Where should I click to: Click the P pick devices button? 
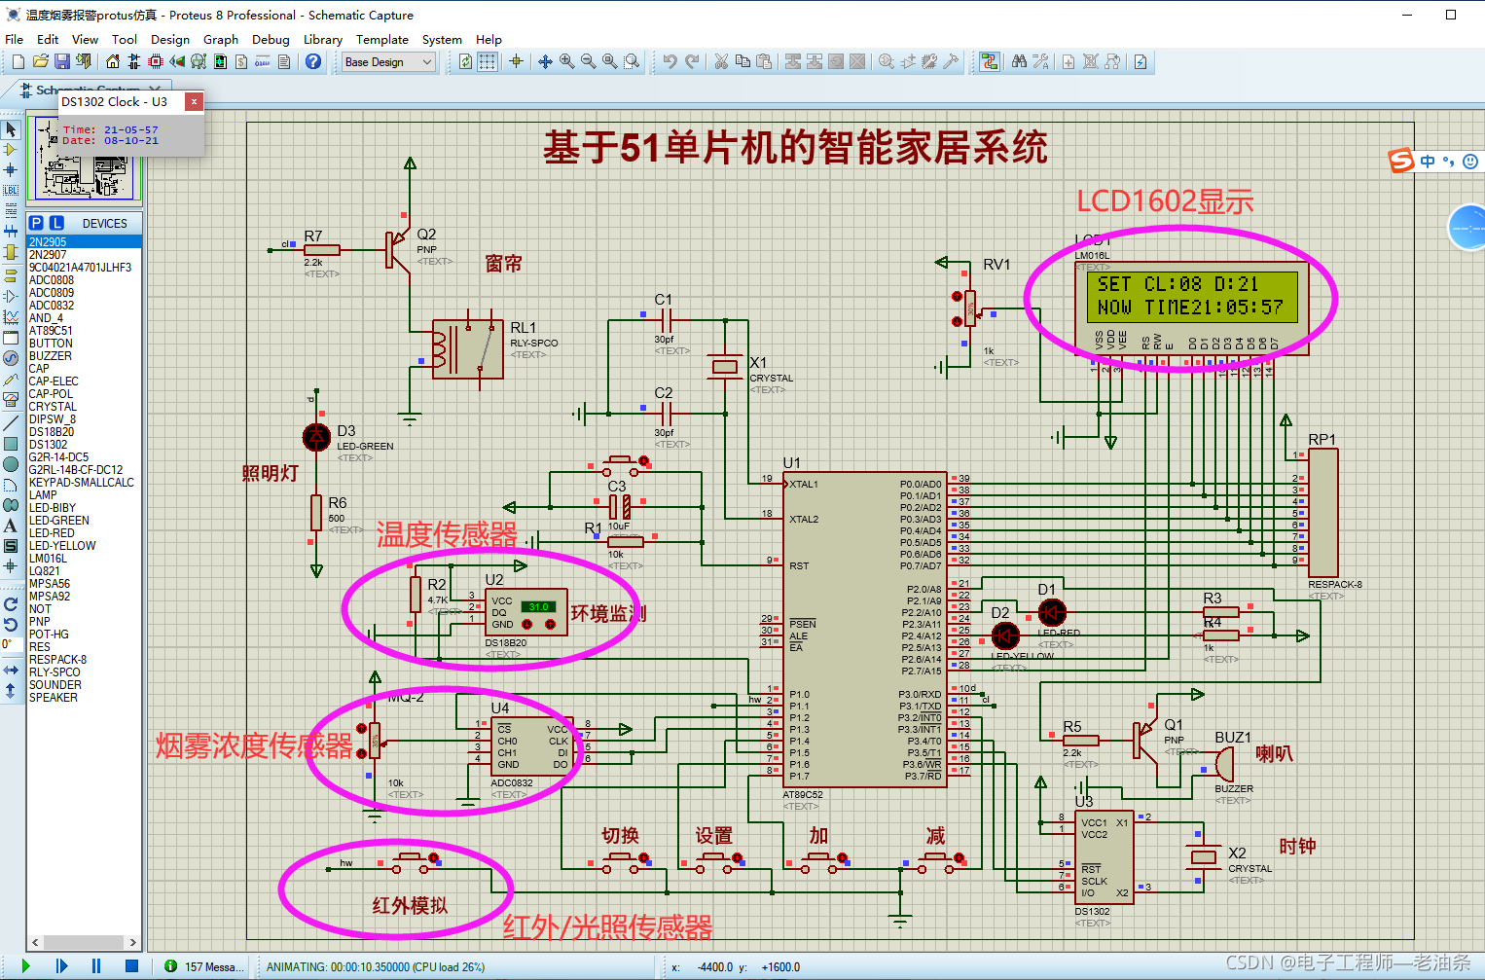[x=36, y=223]
